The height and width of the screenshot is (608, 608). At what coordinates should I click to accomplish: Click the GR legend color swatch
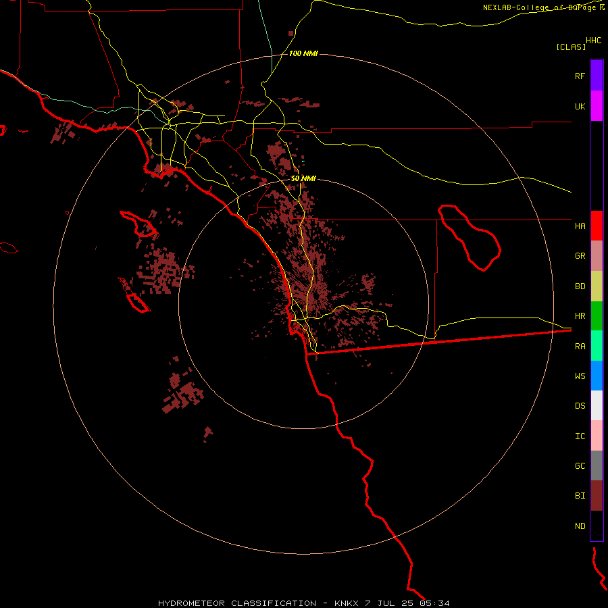coord(597,256)
